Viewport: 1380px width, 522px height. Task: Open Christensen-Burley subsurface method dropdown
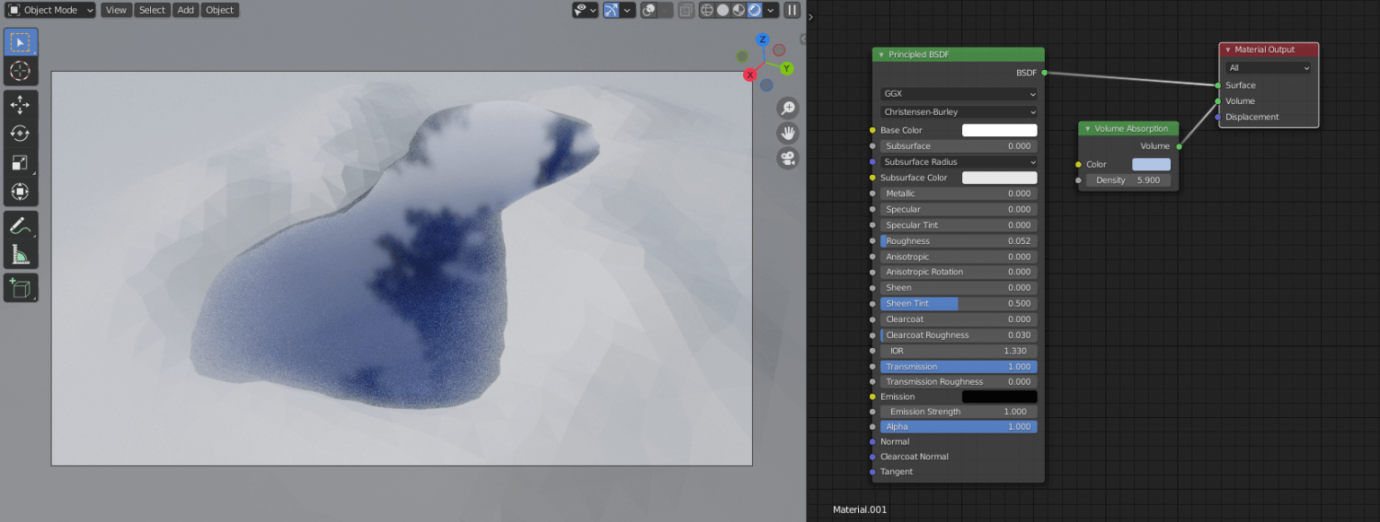[x=959, y=112]
